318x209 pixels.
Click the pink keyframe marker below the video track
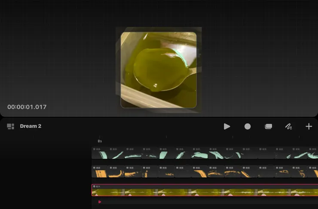[100, 202]
